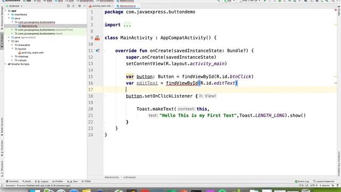Open the app run configuration dropdown
This screenshot has width=341, height=192.
point(230,1)
